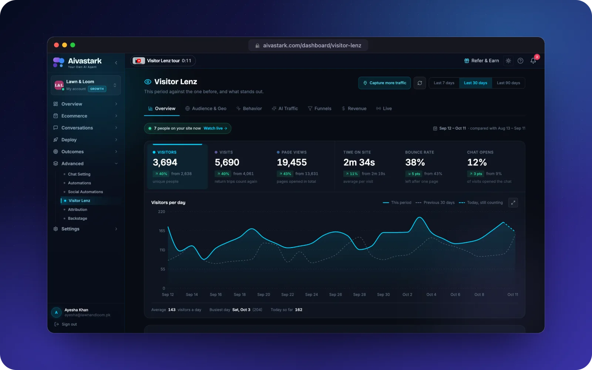Image resolution: width=592 pixels, height=370 pixels.
Task: Expand the Outcomes chevron
Action: coord(116,151)
